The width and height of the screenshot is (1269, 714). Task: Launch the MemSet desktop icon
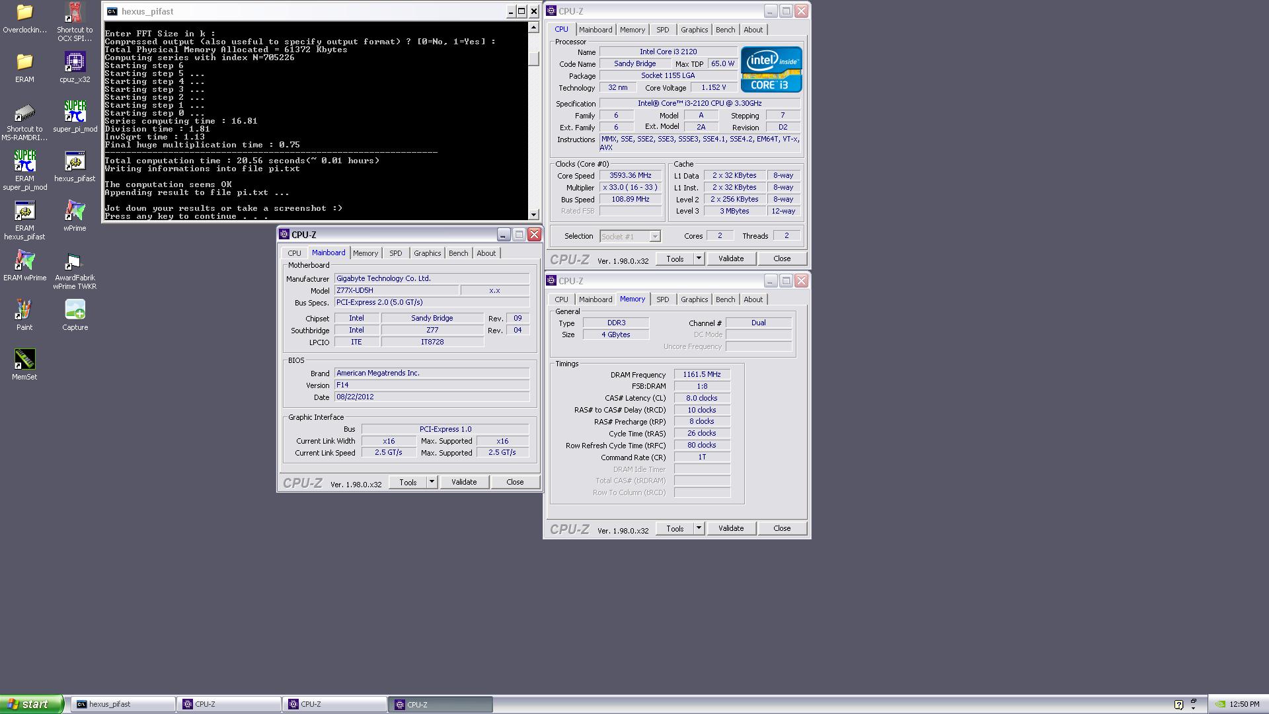(x=24, y=365)
